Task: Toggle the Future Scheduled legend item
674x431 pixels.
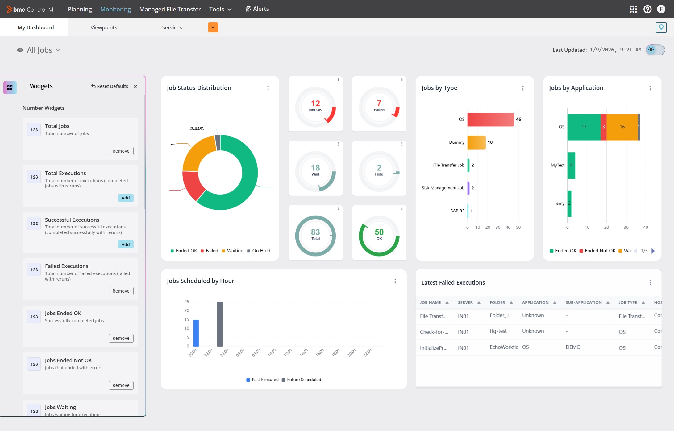Action: 302,380
